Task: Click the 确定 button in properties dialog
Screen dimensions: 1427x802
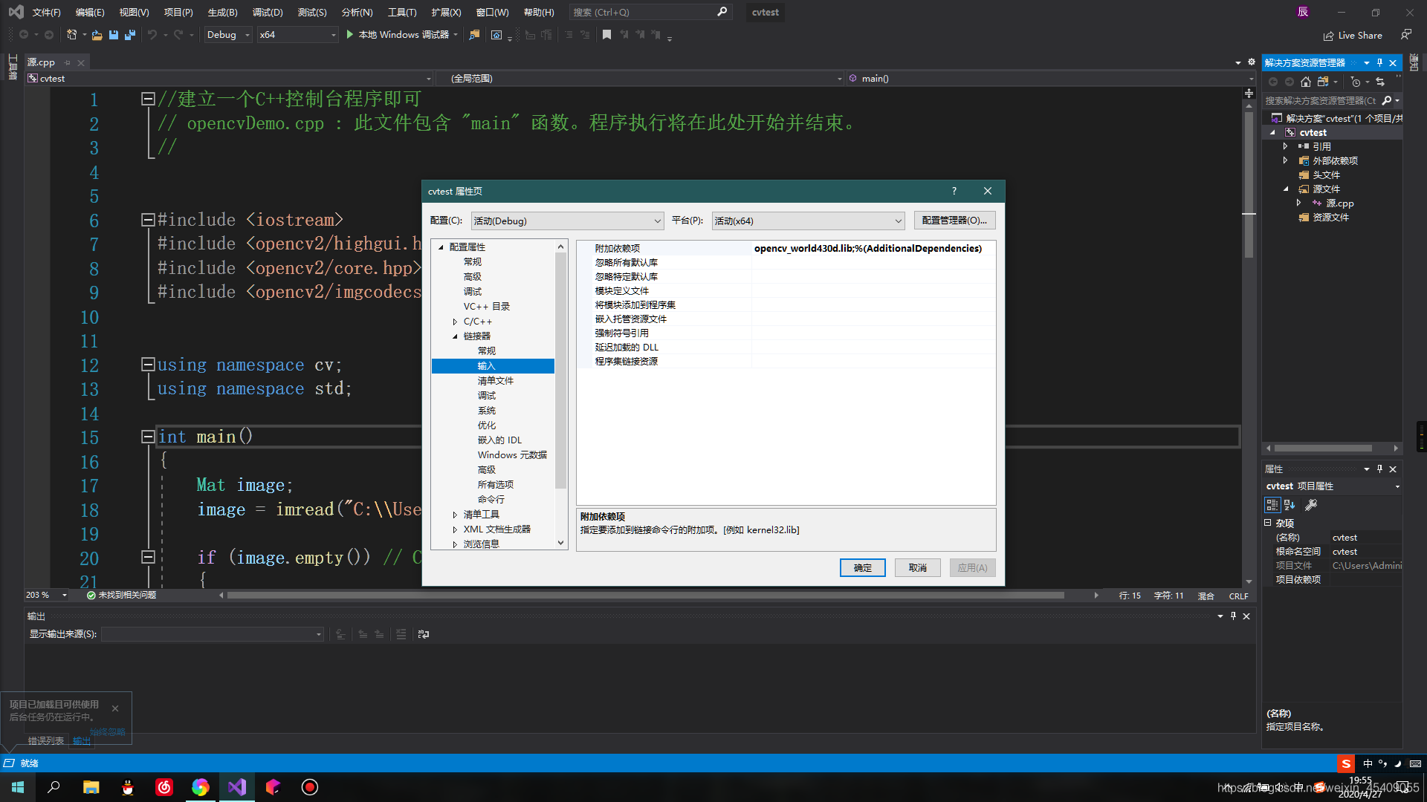Action: [862, 567]
